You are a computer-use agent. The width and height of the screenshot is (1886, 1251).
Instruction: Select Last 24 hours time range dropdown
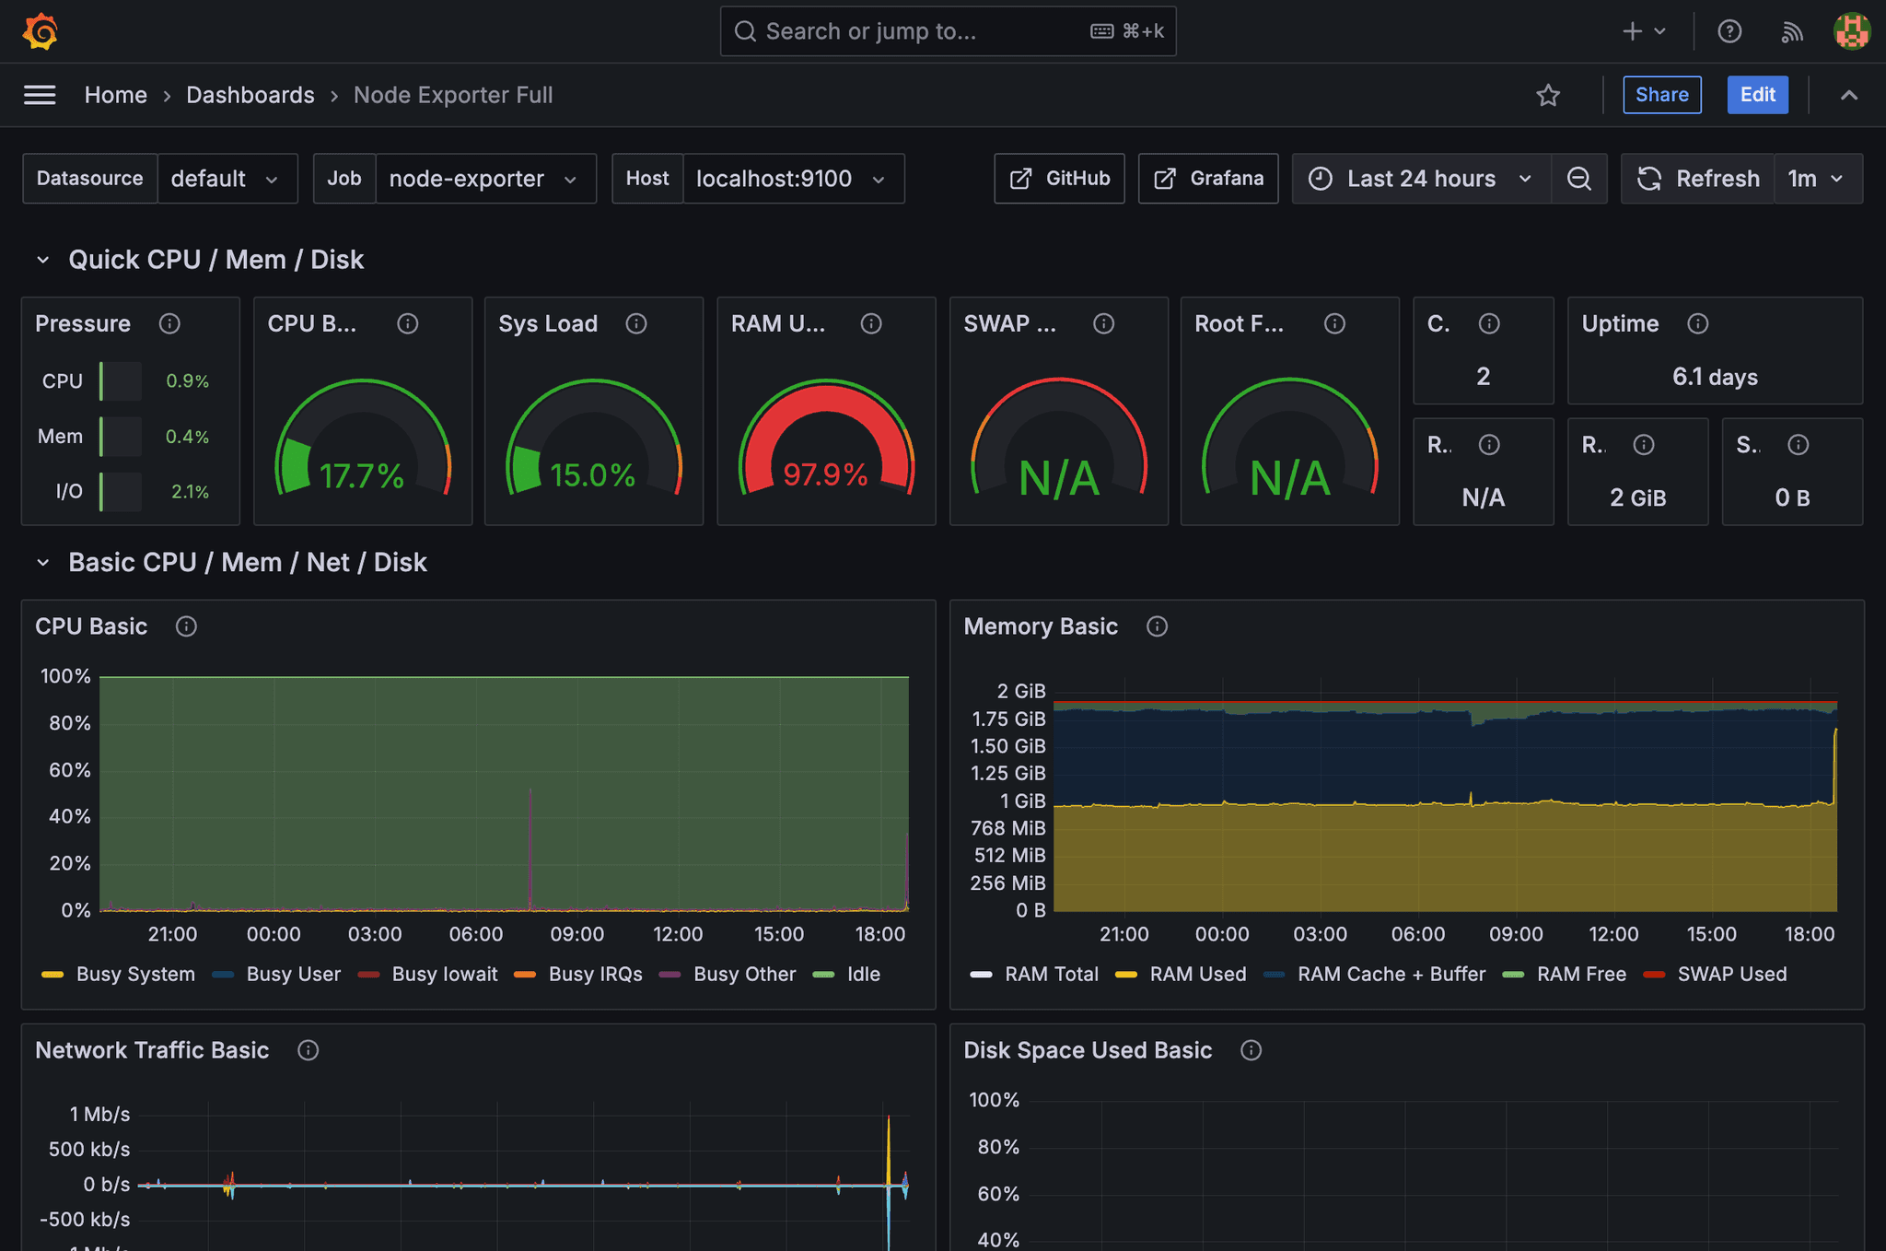coord(1419,177)
